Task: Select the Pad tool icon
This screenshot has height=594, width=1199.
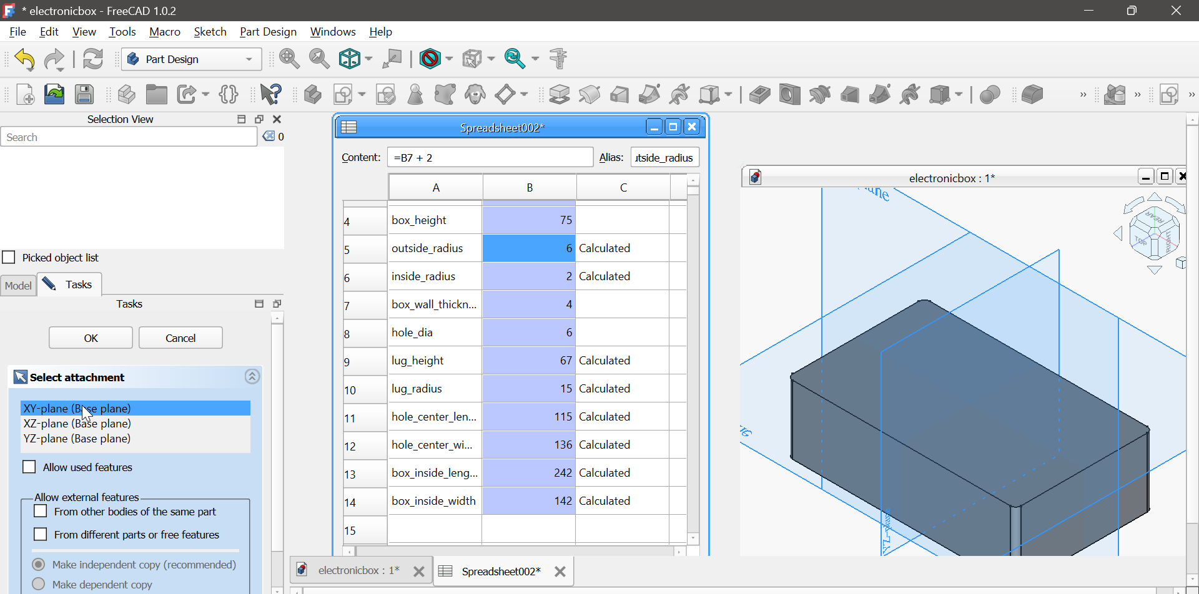Action: 560,95
